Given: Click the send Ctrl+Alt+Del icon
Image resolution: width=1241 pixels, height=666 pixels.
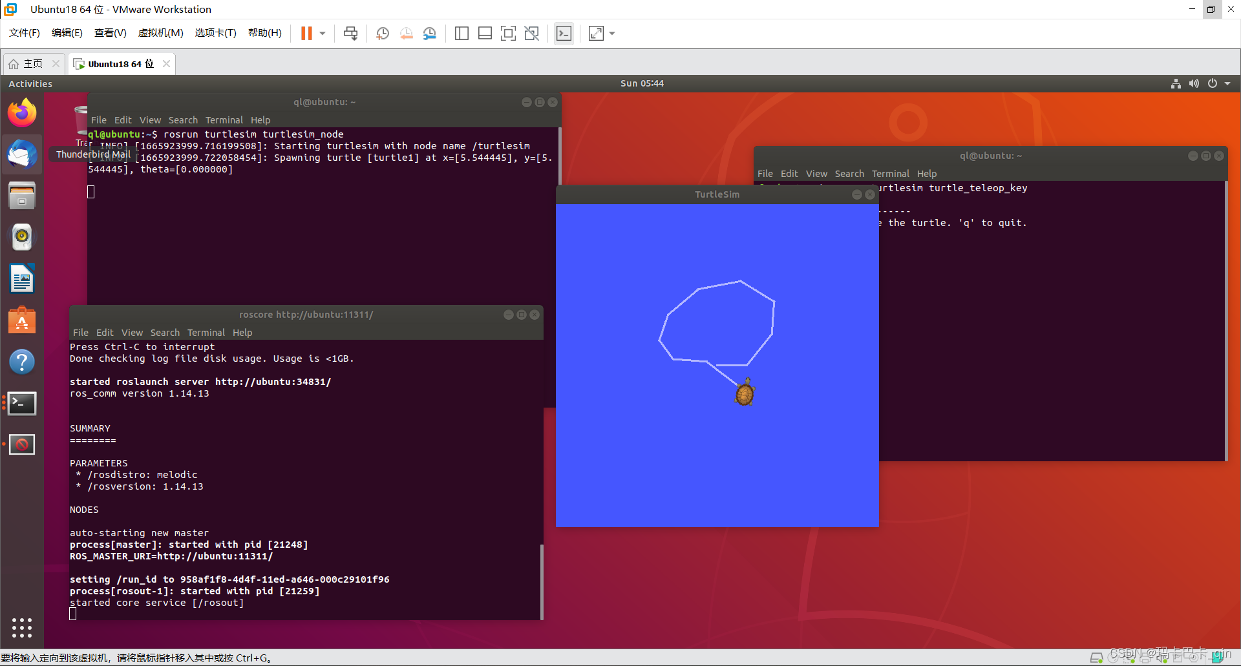Looking at the screenshot, I should coord(350,33).
